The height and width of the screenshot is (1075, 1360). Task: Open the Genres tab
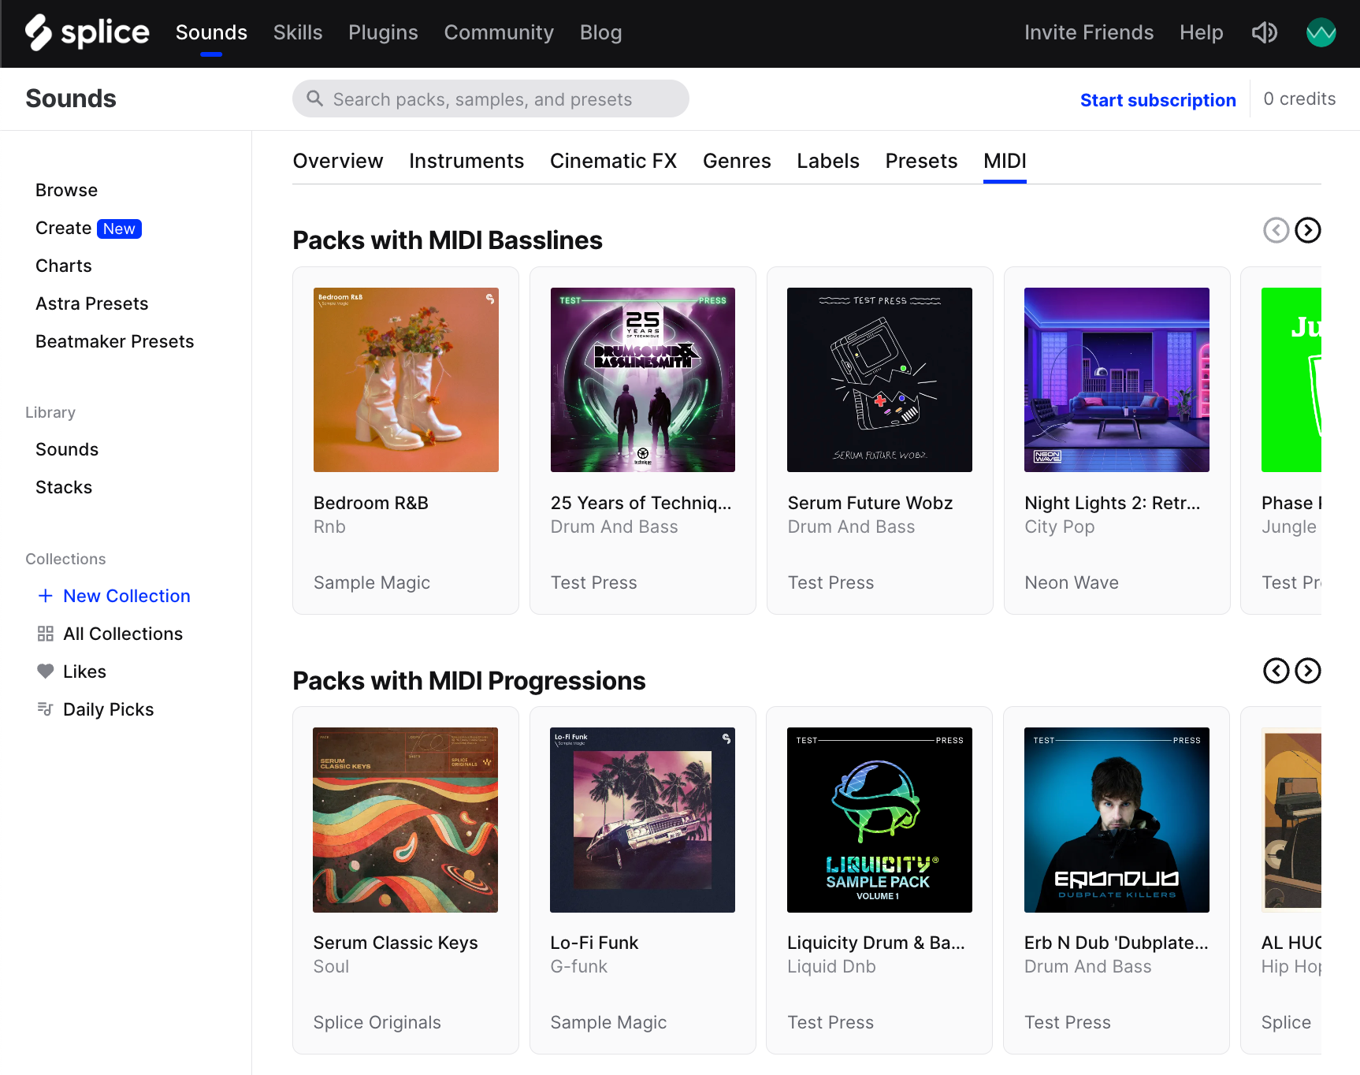pyautogui.click(x=737, y=161)
